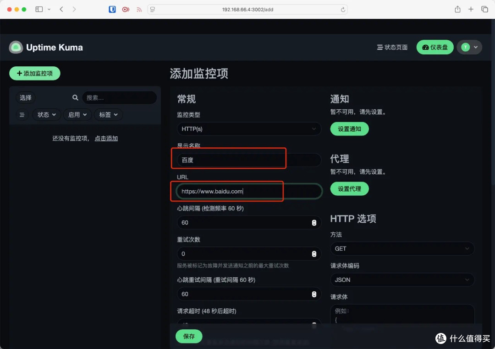This screenshot has height=349, width=495.
Task: Focus the 搜索 search field
Action: click(119, 97)
